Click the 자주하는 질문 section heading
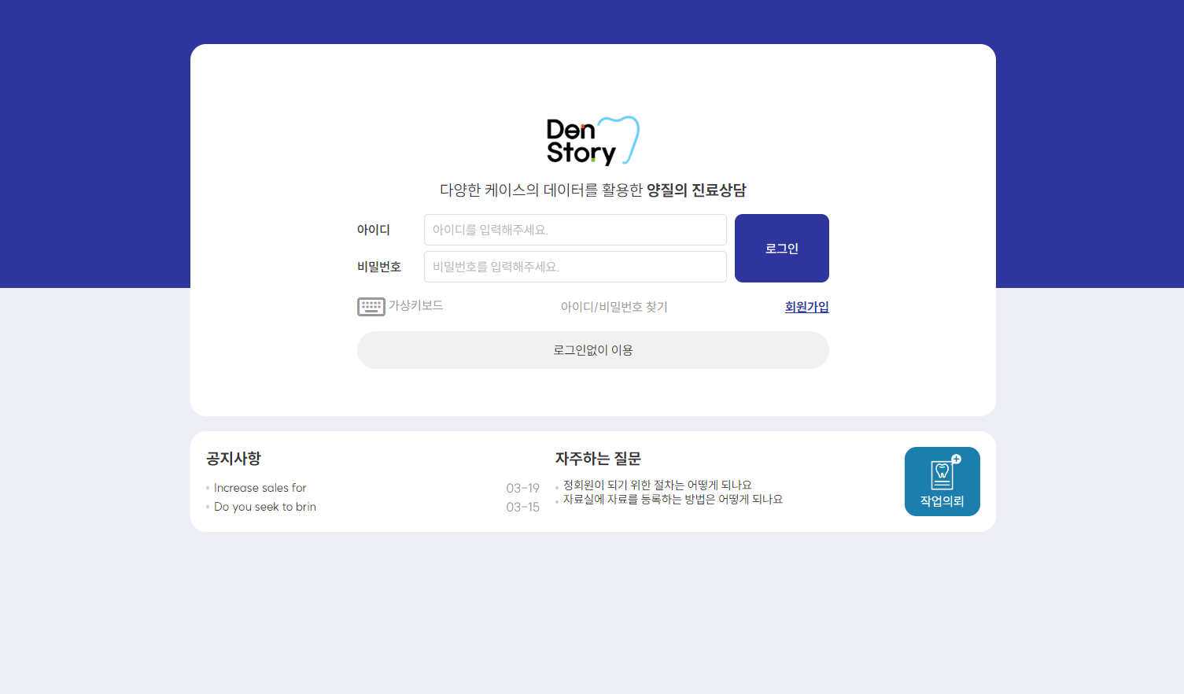The width and height of the screenshot is (1184, 694). point(596,458)
